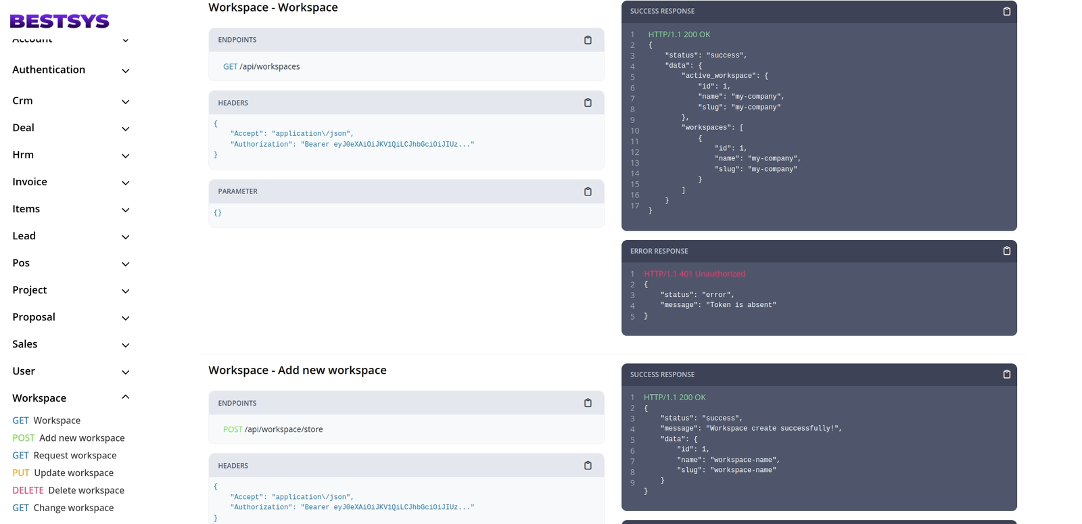Copy headers of the Workspace GET section
This screenshot has height=524, width=1082.
coord(588,103)
